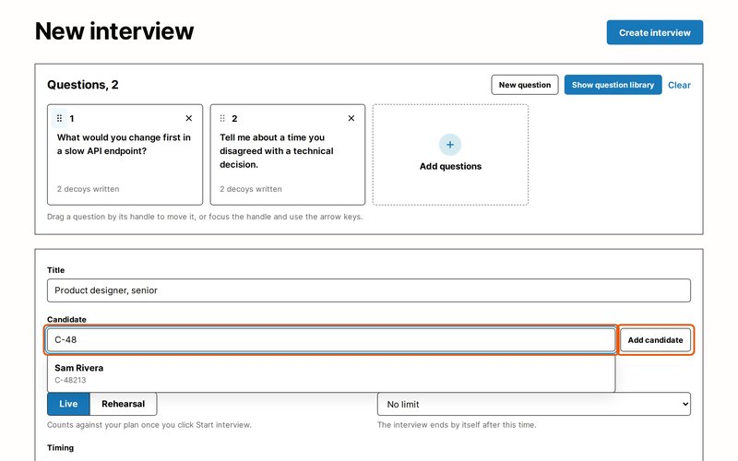Click the 'Questions, 2' heading
The height and width of the screenshot is (461, 738).
[83, 85]
